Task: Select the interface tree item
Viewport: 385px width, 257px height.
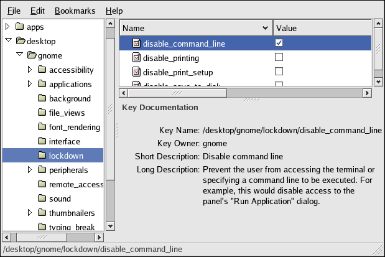Action: (64, 141)
